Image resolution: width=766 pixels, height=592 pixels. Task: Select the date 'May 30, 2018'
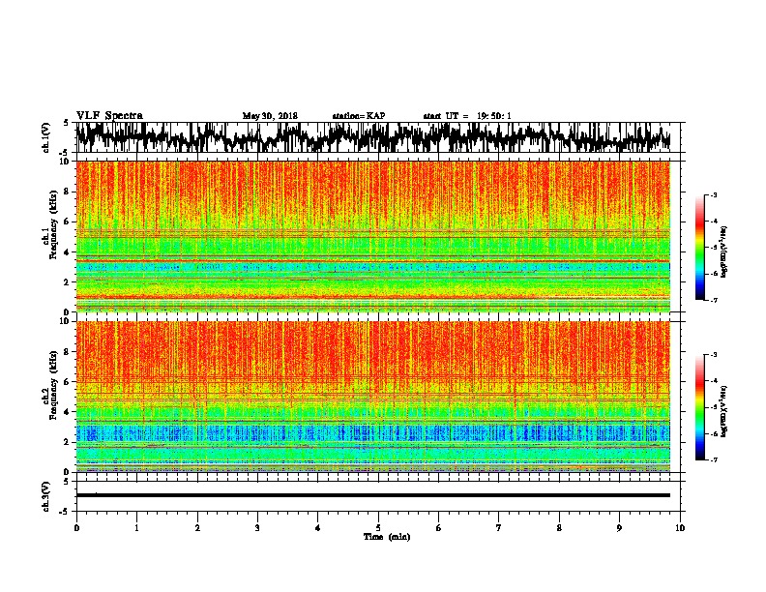point(270,116)
